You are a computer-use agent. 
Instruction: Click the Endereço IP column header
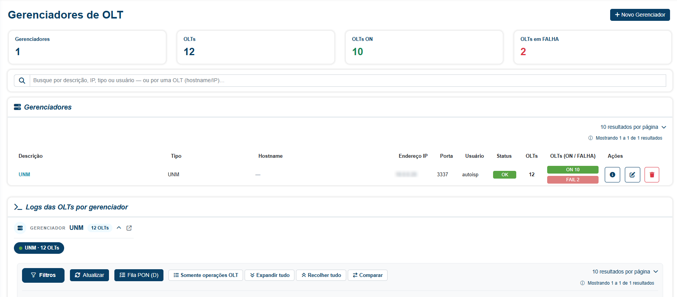[x=413, y=156]
